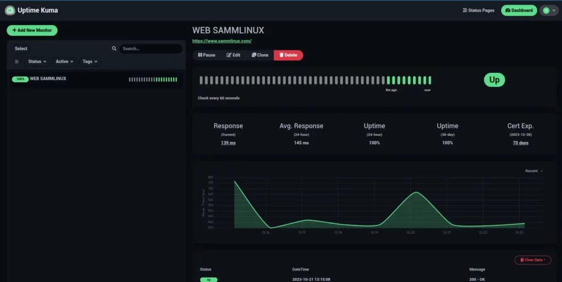Click the Check every 60 seconds text
The image size is (562, 282).
[218, 98]
